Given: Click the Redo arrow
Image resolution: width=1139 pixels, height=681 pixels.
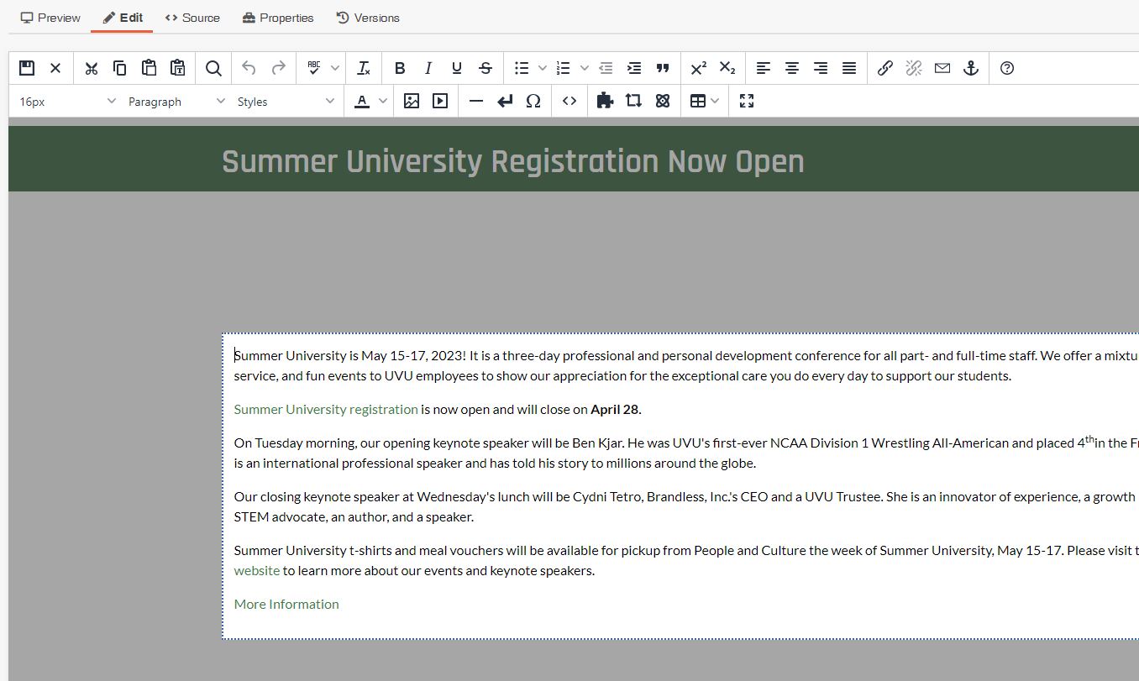Looking at the screenshot, I should [278, 68].
